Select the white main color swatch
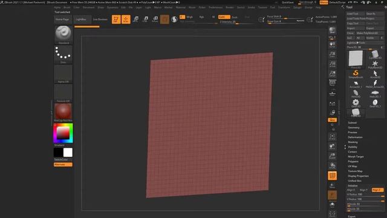Screen dimensions: 387x218 (68, 153)
